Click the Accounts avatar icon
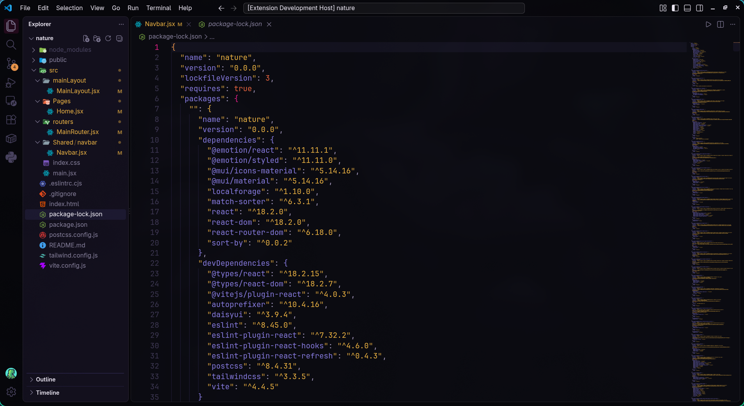Viewport: 744px width, 406px height. pyautogui.click(x=11, y=373)
